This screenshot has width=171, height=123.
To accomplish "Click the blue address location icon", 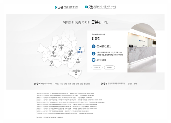I will (94, 54).
